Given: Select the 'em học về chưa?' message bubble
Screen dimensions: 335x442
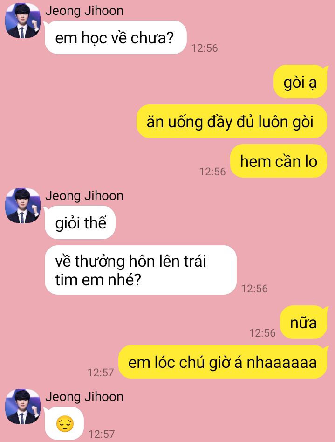Looking at the screenshot, I should [116, 37].
